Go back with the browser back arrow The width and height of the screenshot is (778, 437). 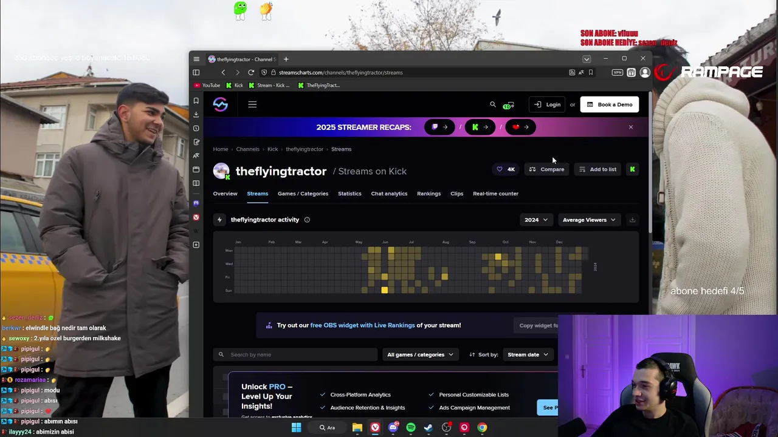(x=223, y=72)
